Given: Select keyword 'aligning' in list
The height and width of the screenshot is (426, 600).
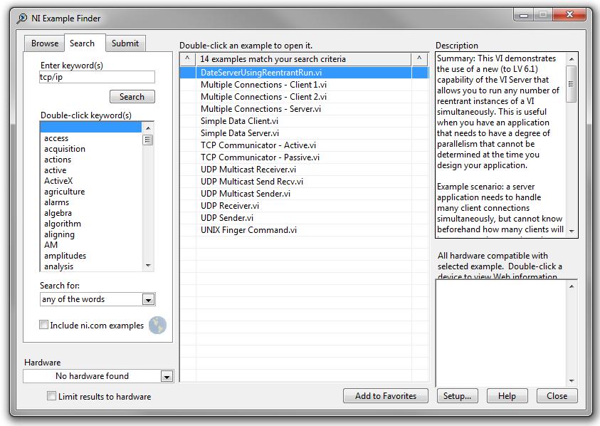Looking at the screenshot, I should tap(91, 234).
